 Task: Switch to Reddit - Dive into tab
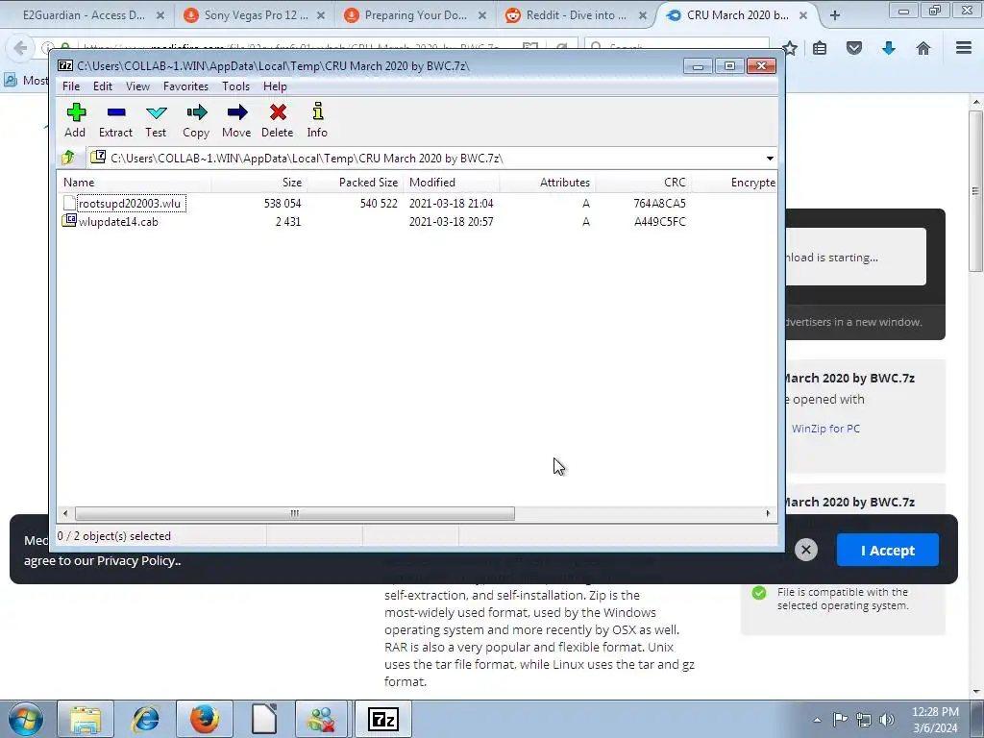point(577,15)
